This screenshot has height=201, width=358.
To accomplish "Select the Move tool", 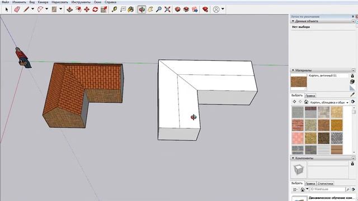I will [87, 9].
